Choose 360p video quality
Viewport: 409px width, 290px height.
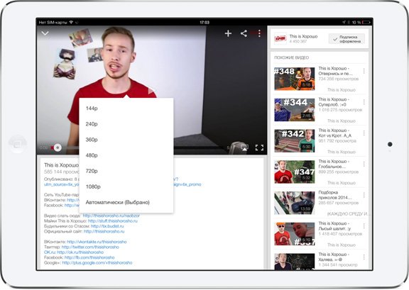[x=126, y=140]
